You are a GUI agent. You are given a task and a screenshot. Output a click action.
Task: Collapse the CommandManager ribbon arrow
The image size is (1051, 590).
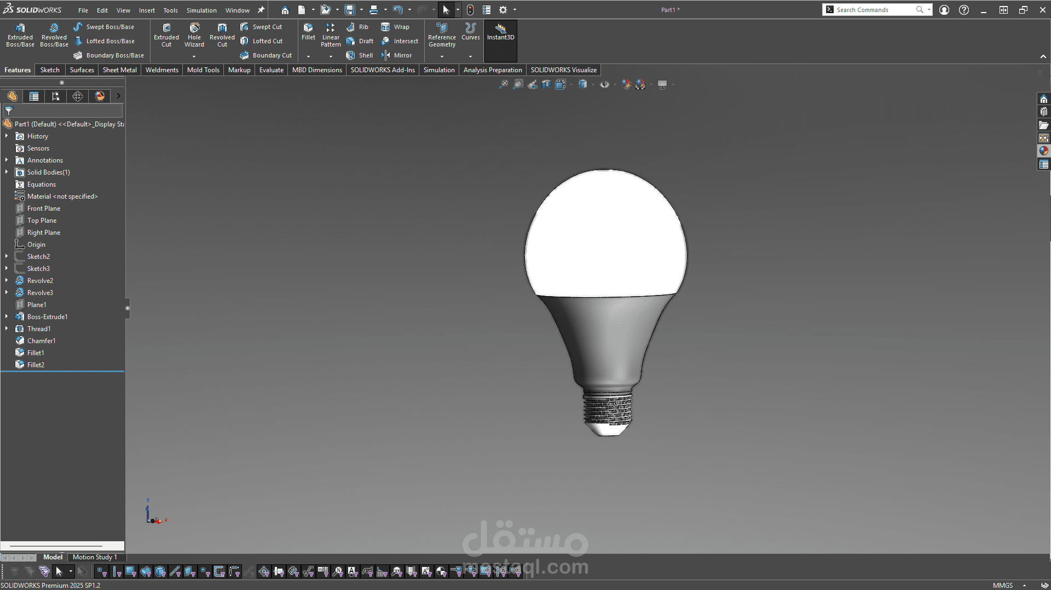pos(1043,56)
